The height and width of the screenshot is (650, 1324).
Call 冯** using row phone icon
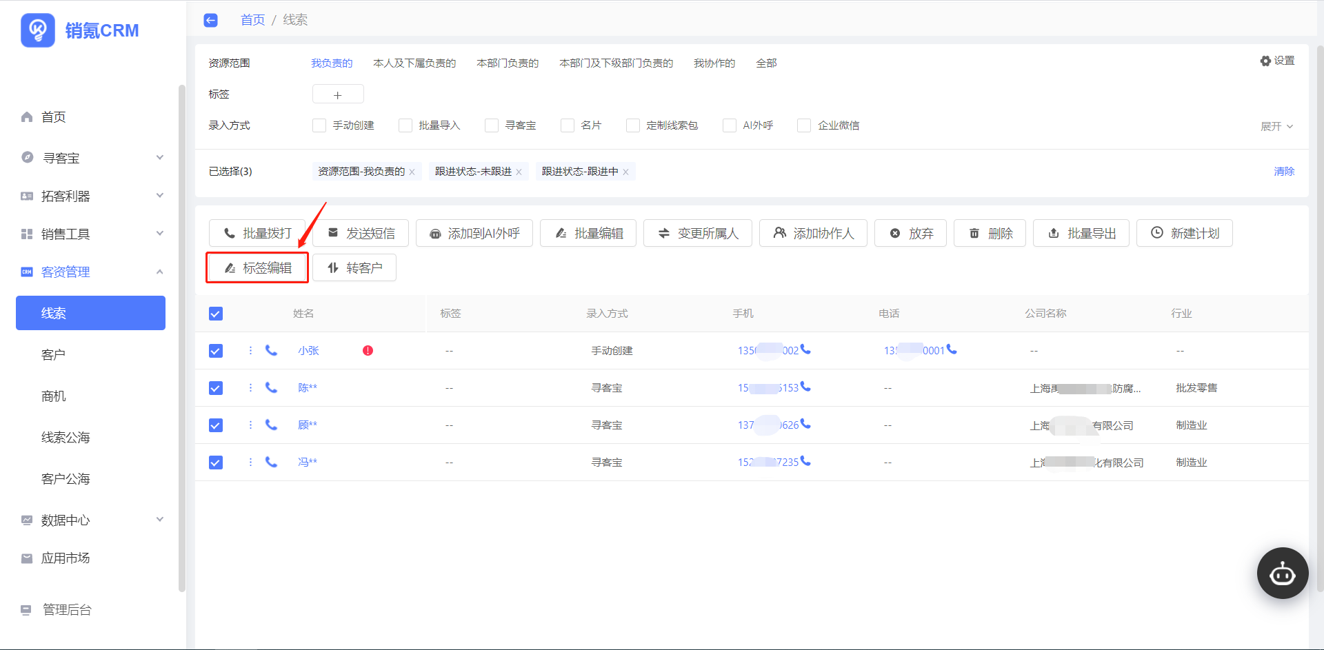pyautogui.click(x=272, y=463)
